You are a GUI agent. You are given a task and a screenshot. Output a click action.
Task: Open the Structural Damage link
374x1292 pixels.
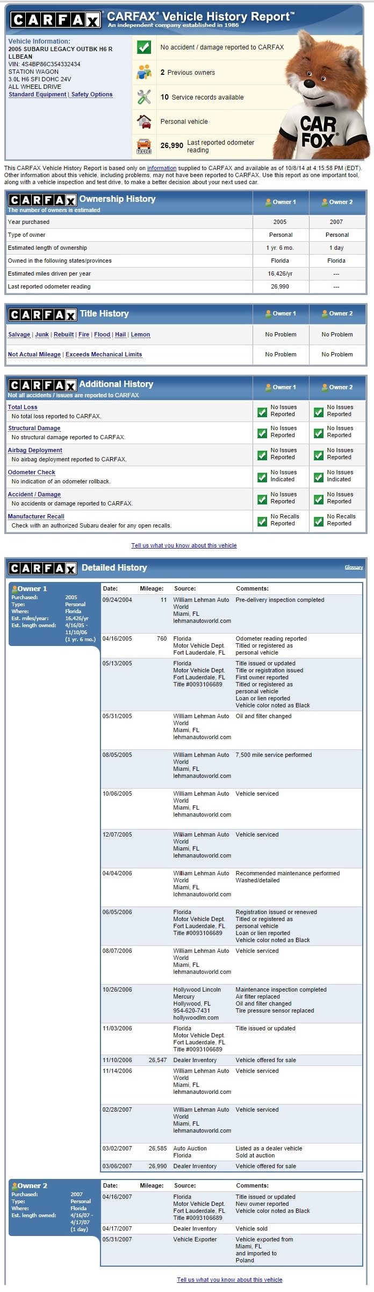coord(34,428)
